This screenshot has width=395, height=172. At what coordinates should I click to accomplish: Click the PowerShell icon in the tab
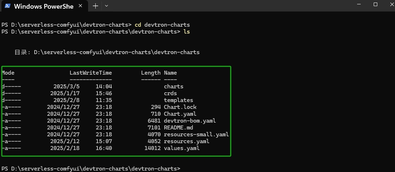coord(7,6)
